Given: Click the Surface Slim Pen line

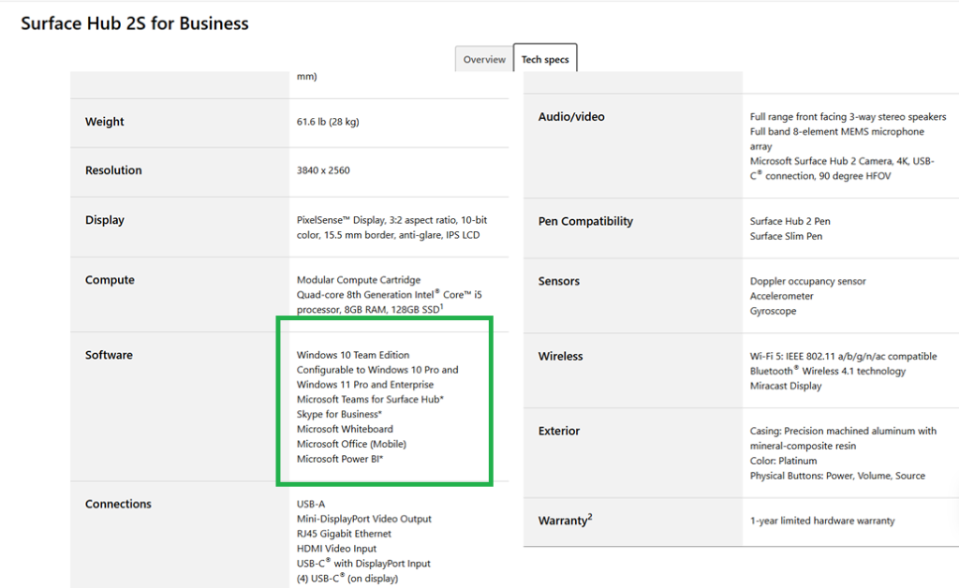Looking at the screenshot, I should [786, 236].
